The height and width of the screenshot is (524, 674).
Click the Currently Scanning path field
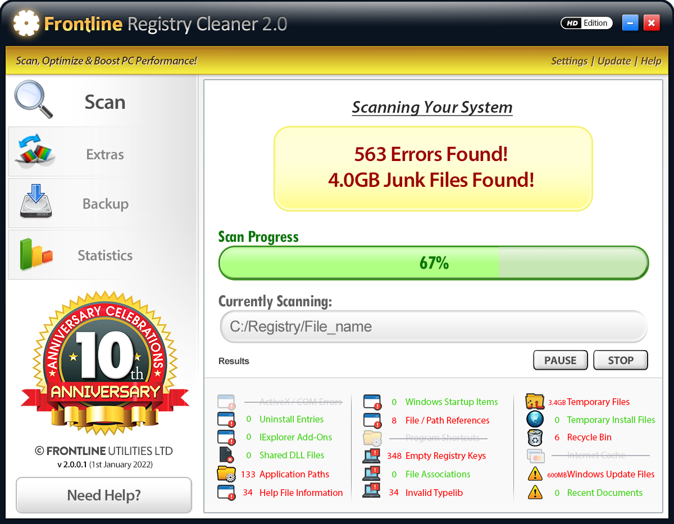click(434, 327)
